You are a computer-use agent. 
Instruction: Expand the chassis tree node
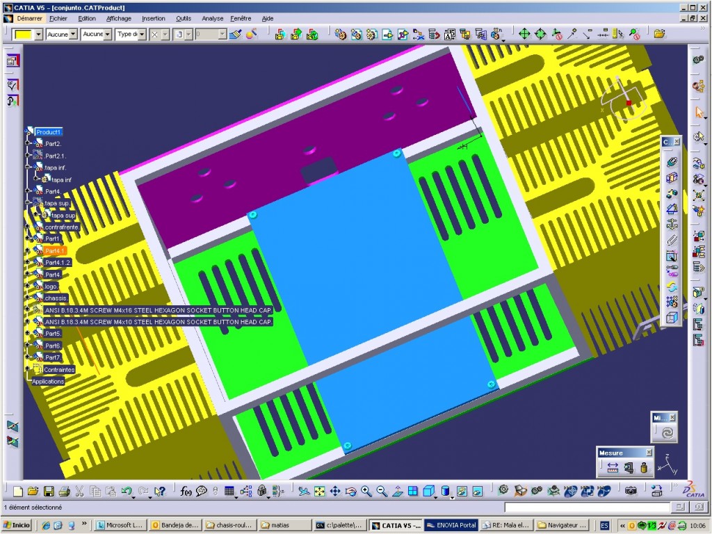pos(28,298)
